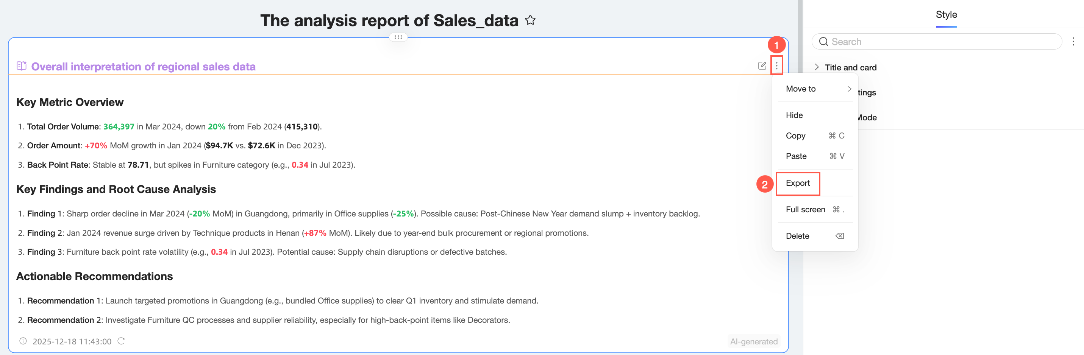Open the Style panel's three-dot menu

[x=1073, y=42]
